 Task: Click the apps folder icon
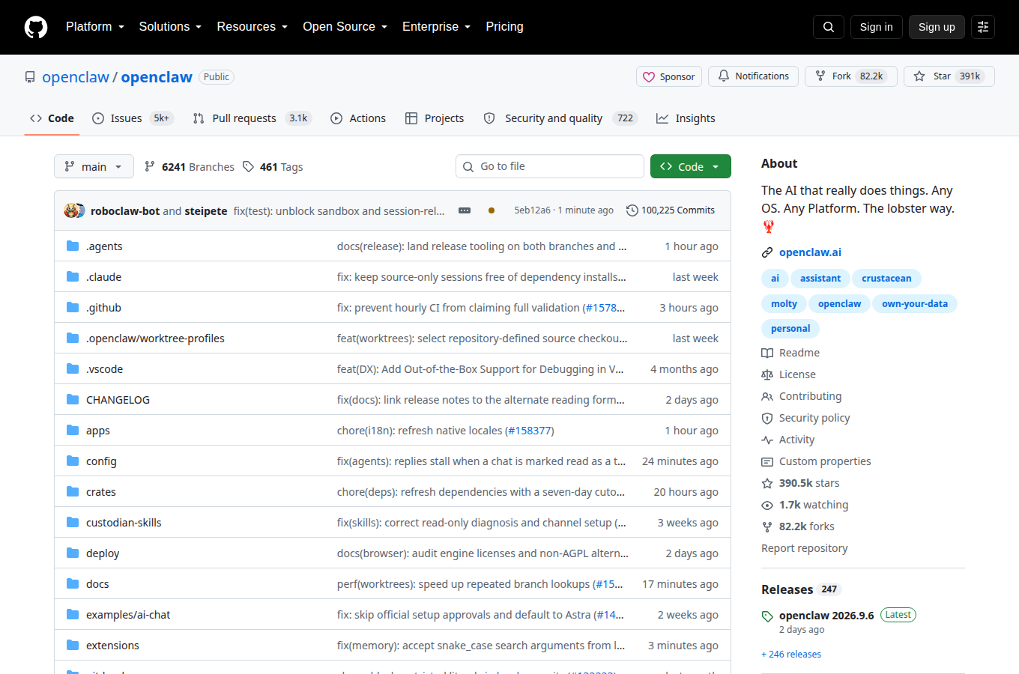click(x=73, y=430)
